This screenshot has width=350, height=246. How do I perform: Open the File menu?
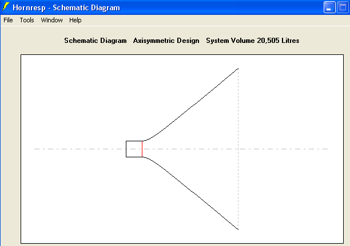[8, 20]
